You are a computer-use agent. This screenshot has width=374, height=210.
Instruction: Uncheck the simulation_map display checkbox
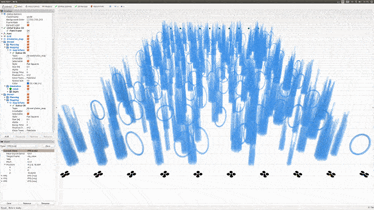28,39
